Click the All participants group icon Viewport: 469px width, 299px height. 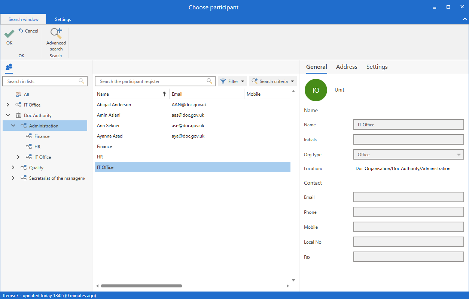pos(18,95)
